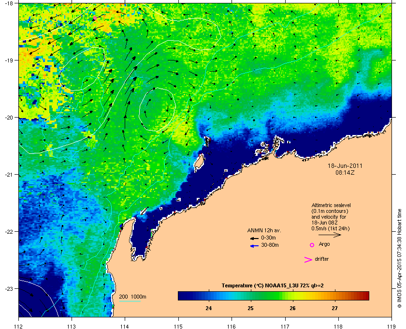The width and height of the screenshot is (406, 329).
Task: Click the magenta Argo circle in the legend
Action: [312, 245]
